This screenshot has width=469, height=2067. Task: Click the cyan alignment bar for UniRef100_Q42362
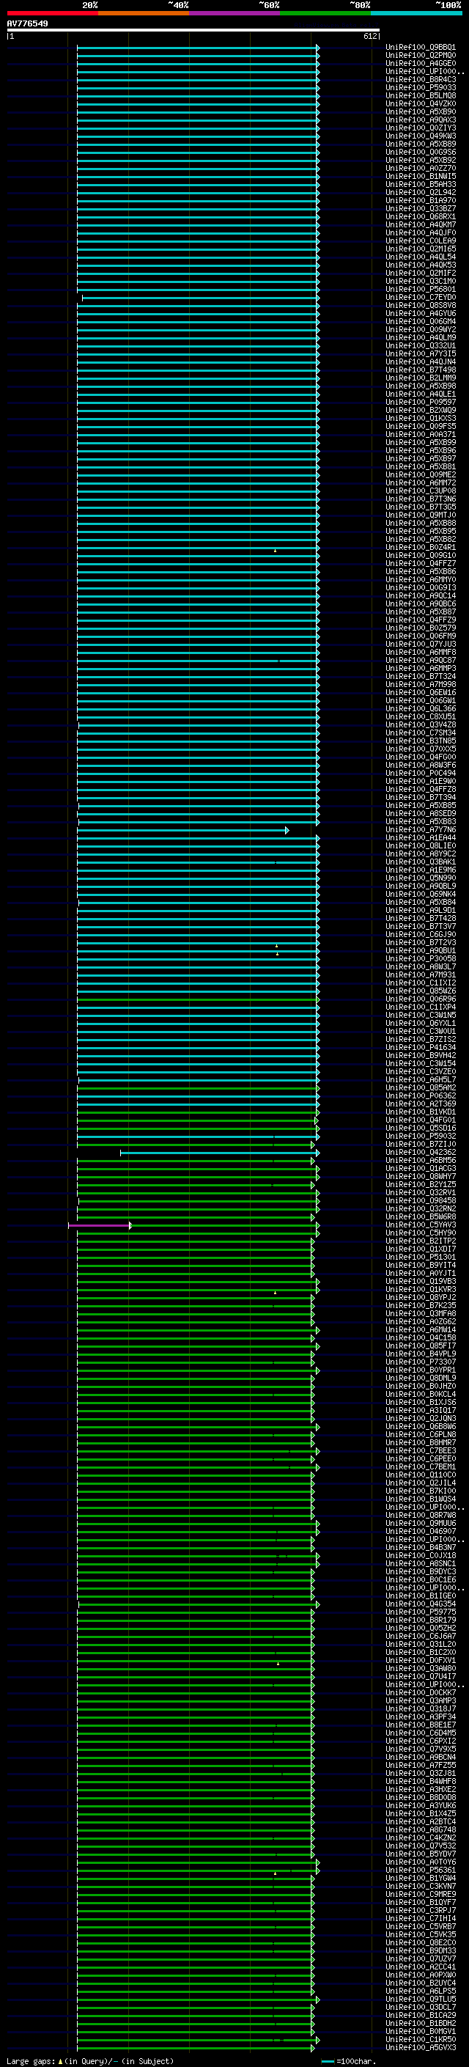tap(220, 1153)
